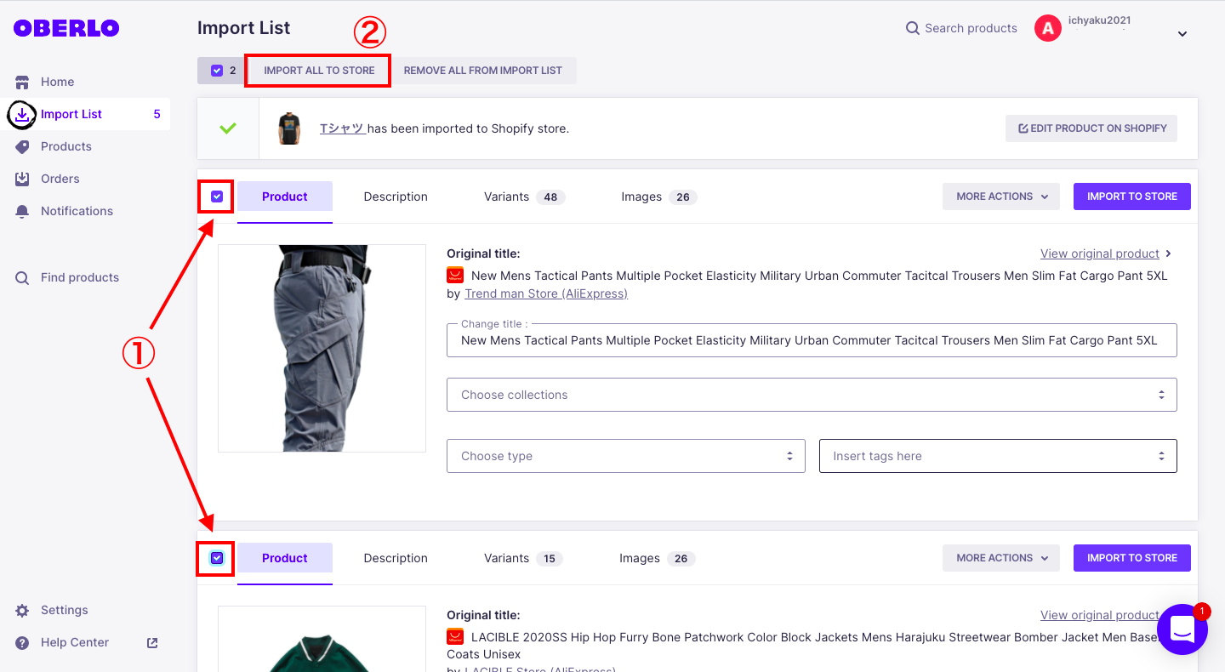1225x672 pixels.
Task: Click the Settings gear icon
Action: coord(23,610)
